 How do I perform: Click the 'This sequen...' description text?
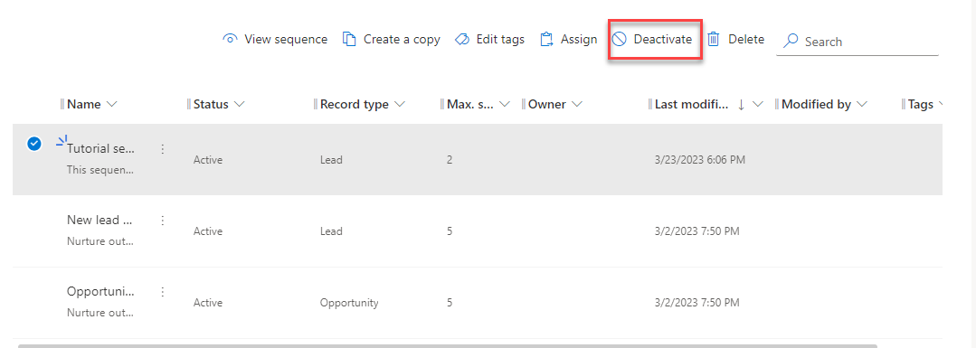point(99,169)
